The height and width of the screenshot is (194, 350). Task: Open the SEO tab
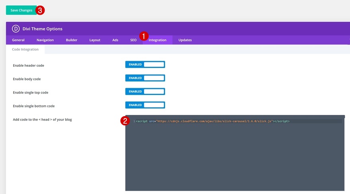tap(133, 40)
